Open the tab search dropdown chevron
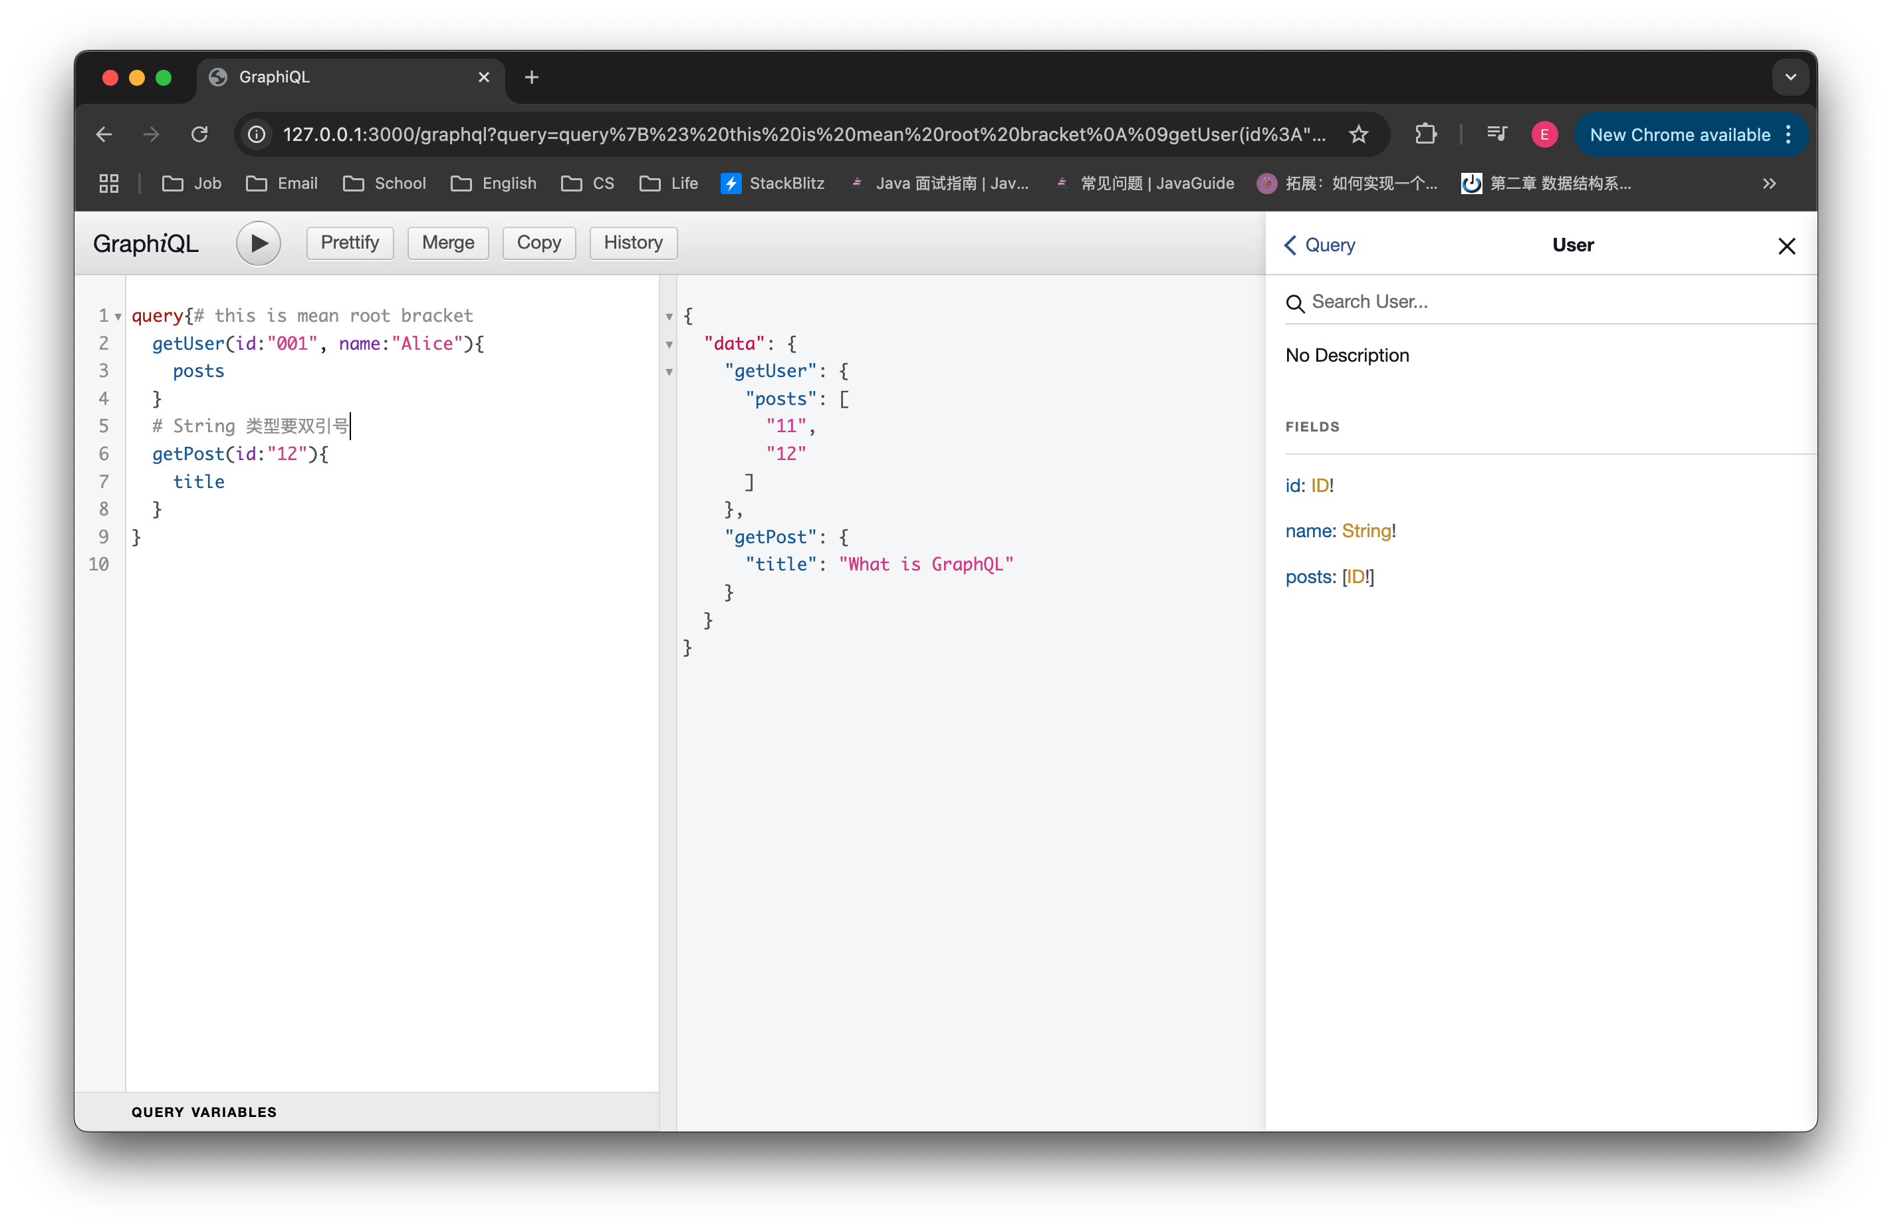Viewport: 1892px width, 1230px height. pyautogui.click(x=1790, y=77)
